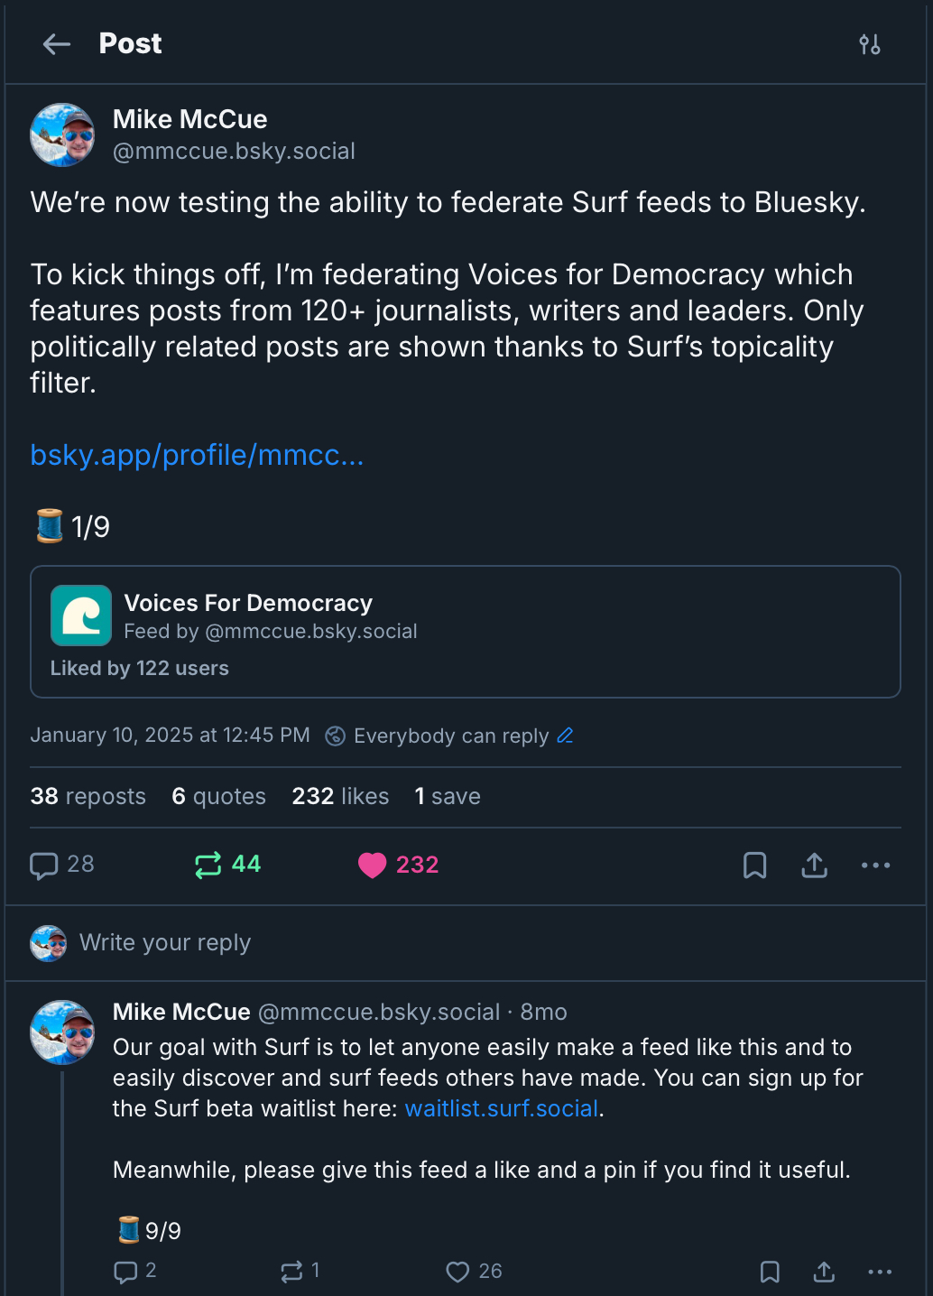933x1296 pixels.
Task: Open thread preferences settings icon
Action: (x=869, y=44)
